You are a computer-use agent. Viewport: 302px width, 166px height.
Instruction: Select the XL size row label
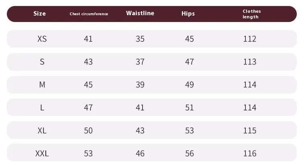42,130
